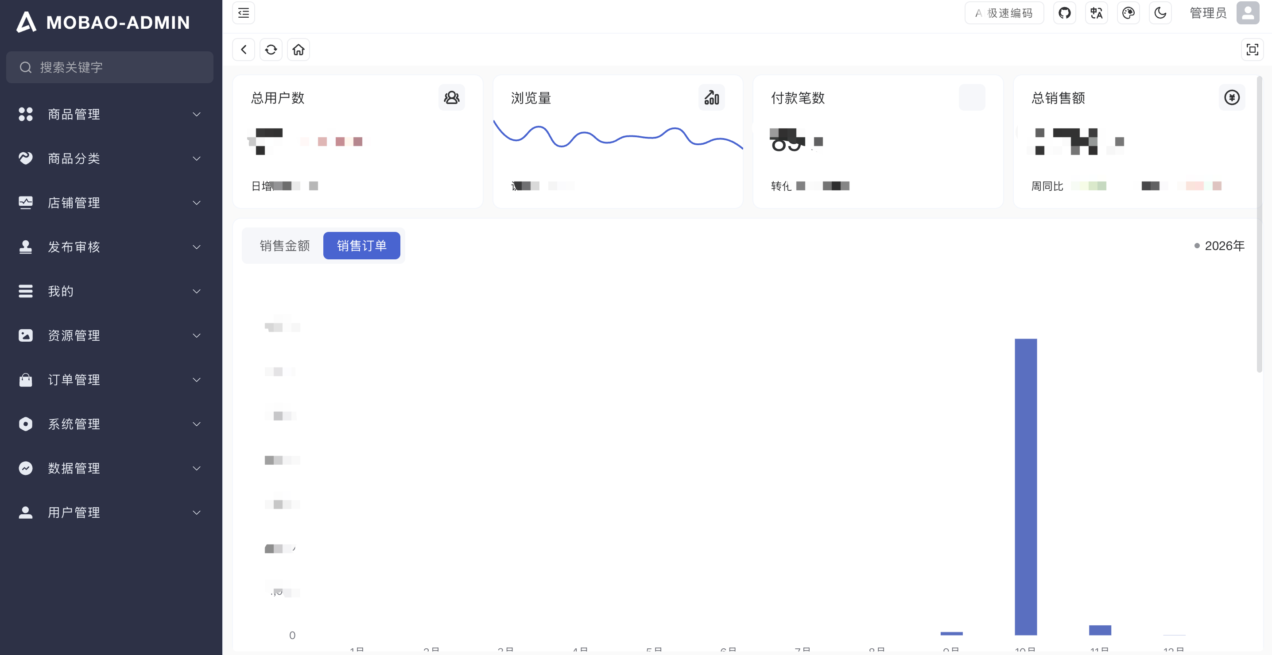This screenshot has width=1272, height=655.
Task: Open the GitHub repository icon
Action: coord(1065,13)
